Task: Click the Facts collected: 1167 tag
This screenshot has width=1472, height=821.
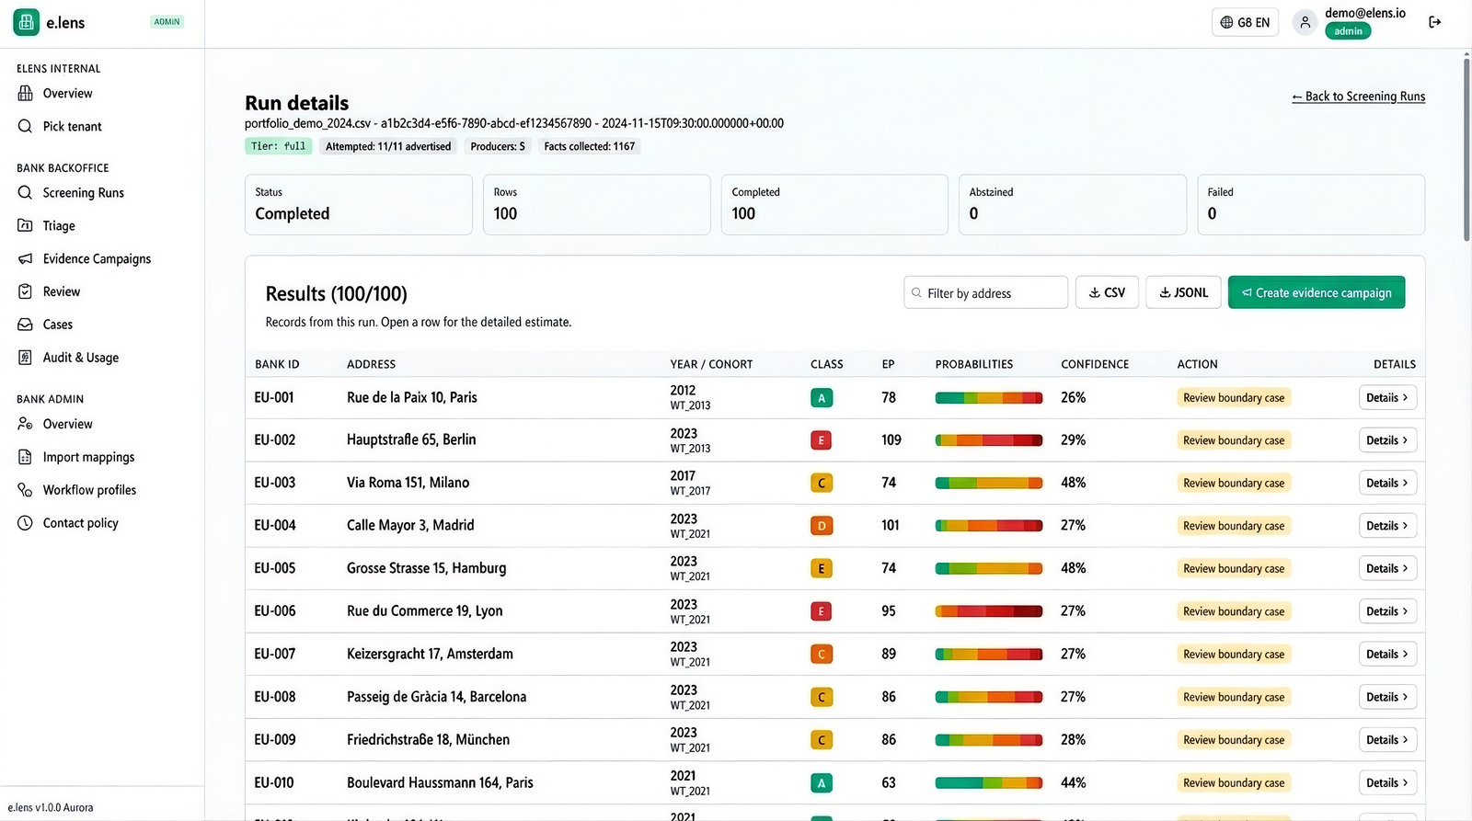Action: coord(590,146)
